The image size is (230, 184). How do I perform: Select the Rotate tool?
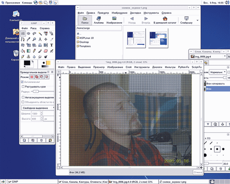23,45
